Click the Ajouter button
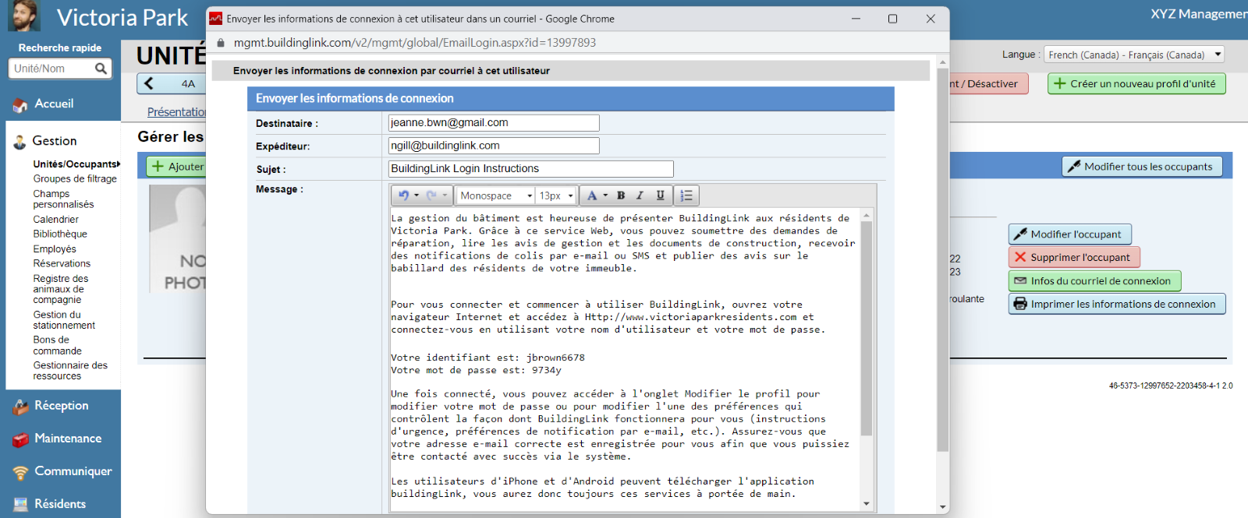 (177, 166)
